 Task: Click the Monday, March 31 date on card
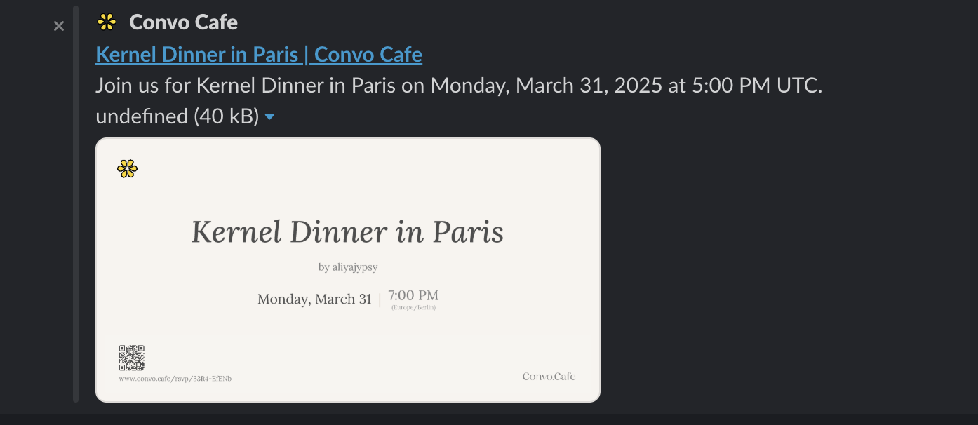point(314,299)
